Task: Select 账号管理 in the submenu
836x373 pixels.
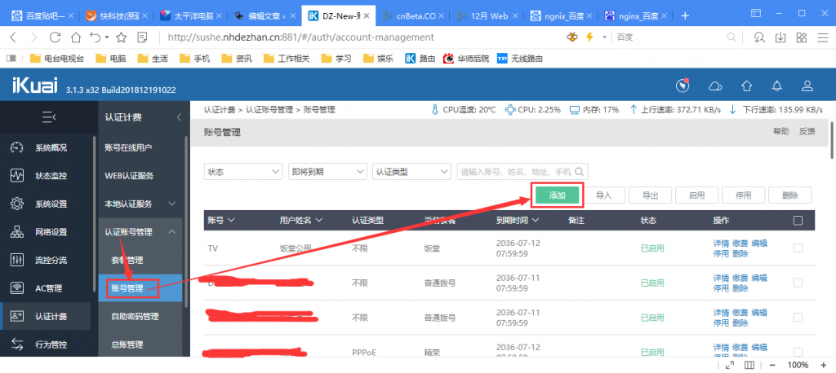Action: pyautogui.click(x=128, y=287)
